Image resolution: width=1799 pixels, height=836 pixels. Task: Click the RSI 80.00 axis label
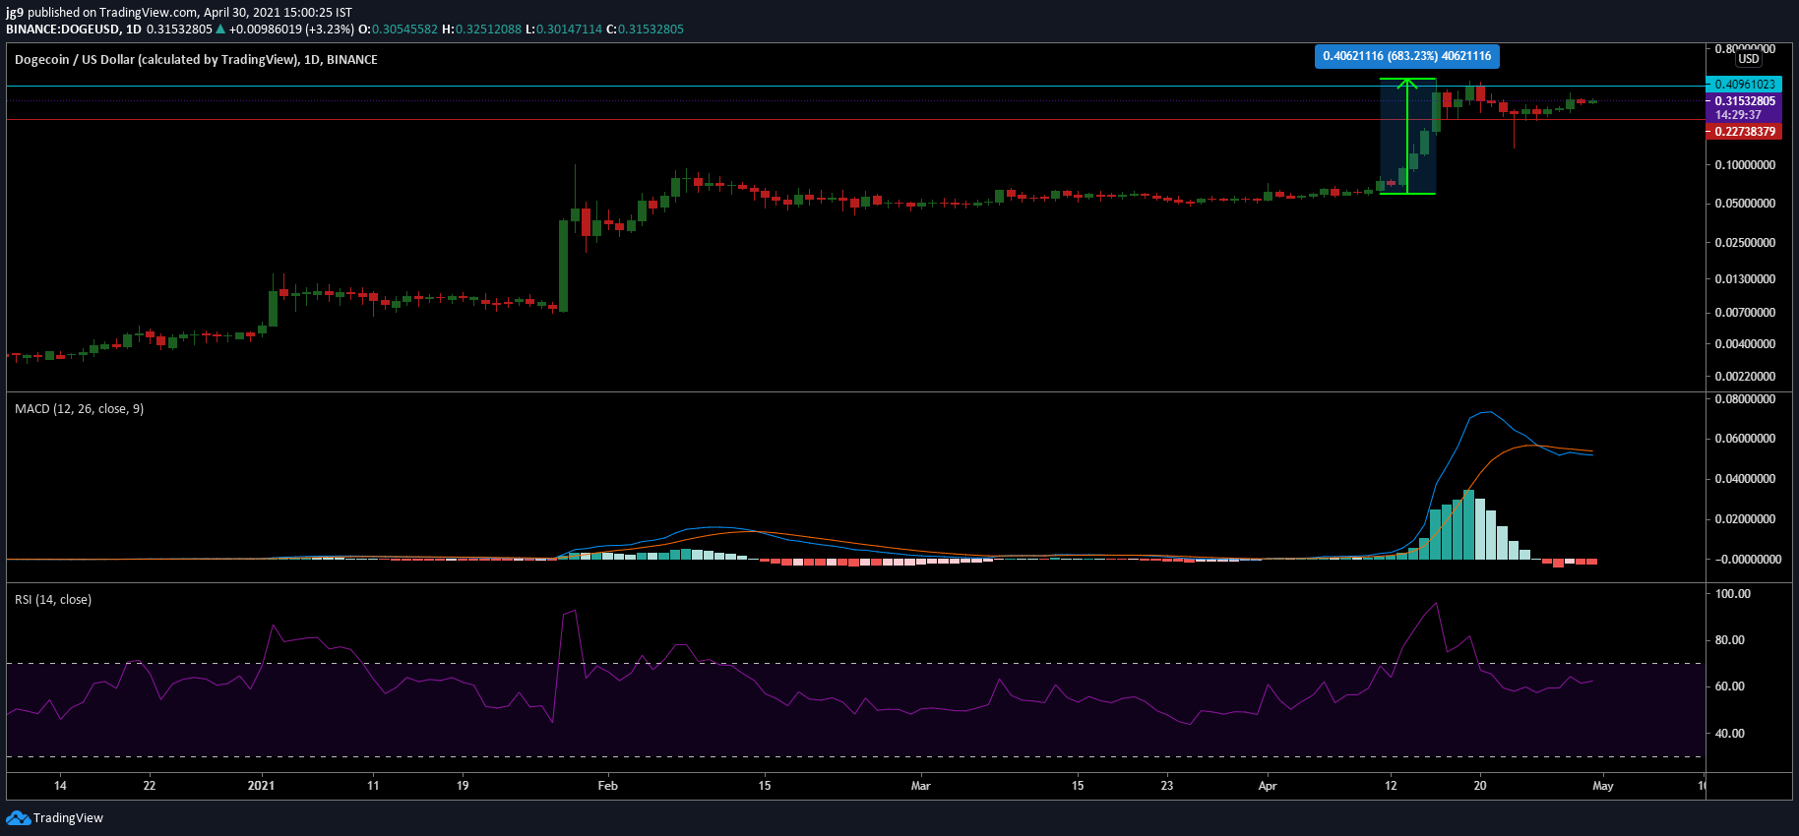[x=1730, y=640]
